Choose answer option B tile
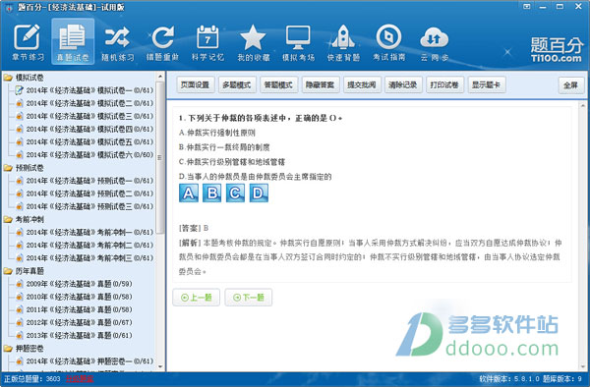 (x=211, y=193)
